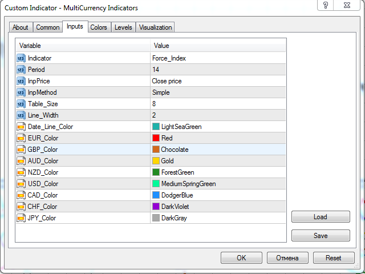
Task: Click the color icon beside Date_Line_Color
Action: 21,127
